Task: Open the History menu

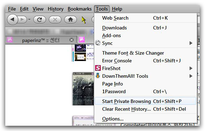Action: pos(55,9)
